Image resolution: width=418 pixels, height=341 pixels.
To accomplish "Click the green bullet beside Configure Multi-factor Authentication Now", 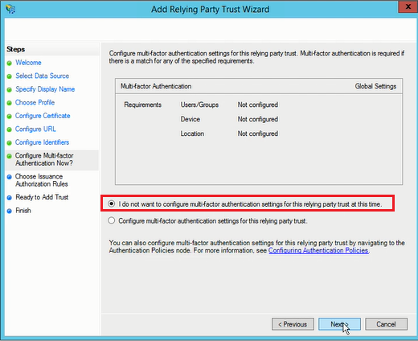I will 10,156.
